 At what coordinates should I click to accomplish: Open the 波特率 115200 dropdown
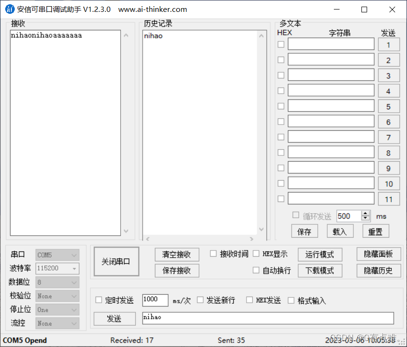57,269
